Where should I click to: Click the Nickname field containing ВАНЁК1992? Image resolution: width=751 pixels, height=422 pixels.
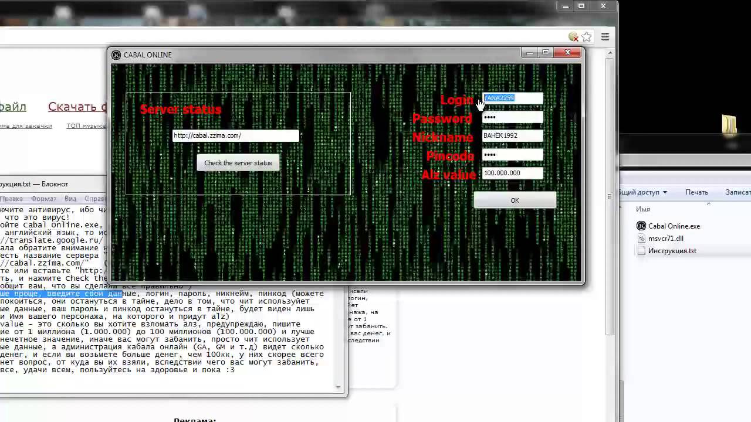[x=512, y=135]
